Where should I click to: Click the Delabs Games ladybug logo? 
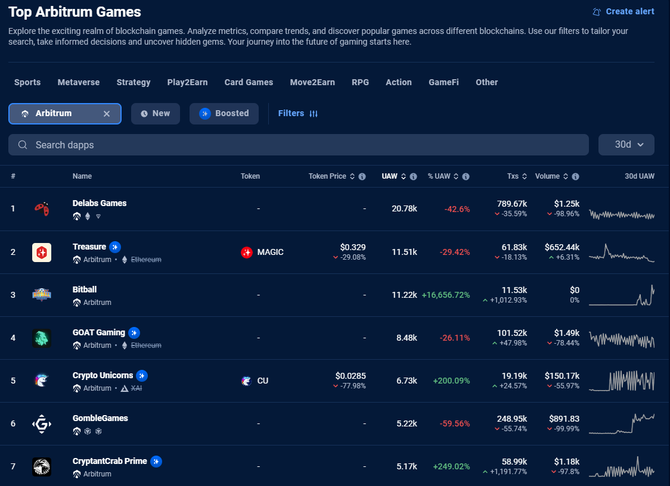click(42, 209)
